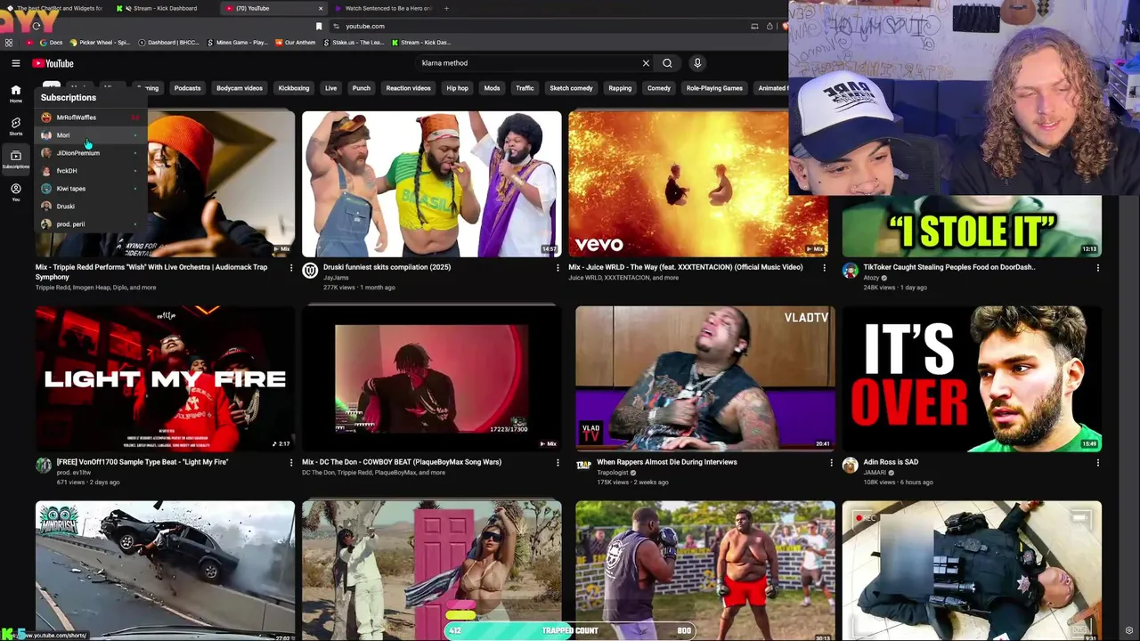The height and width of the screenshot is (641, 1140).
Task: Go to Home in the mini sidebar
Action: pyautogui.click(x=15, y=93)
